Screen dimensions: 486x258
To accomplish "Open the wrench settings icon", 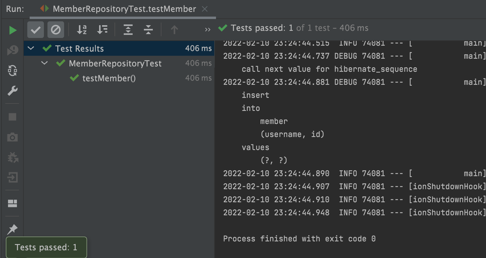I will (12, 91).
